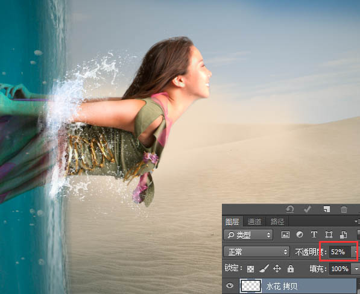Click the 52% opacity input field

[x=339, y=252]
